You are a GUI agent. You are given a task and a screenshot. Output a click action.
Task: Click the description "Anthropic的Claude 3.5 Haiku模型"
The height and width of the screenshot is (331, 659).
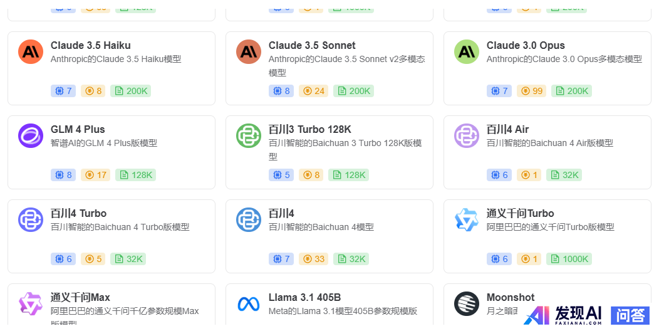(x=116, y=60)
